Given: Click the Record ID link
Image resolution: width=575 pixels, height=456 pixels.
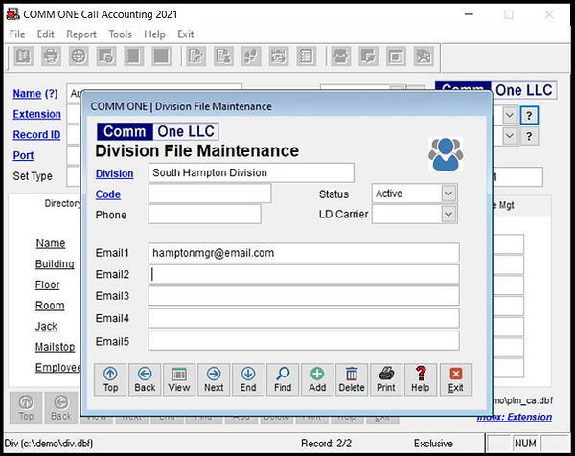Looking at the screenshot, I should tap(36, 134).
